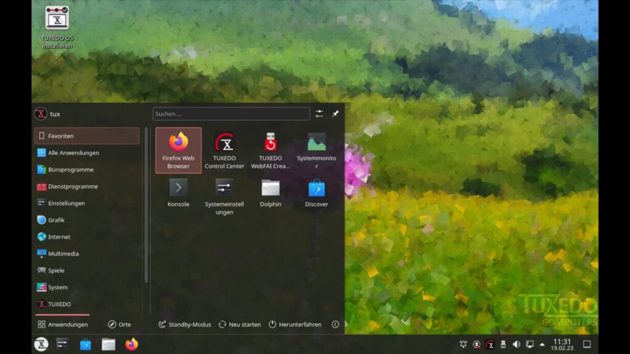Open system settings from taskbar
This screenshot has width=630, height=354.
click(x=62, y=344)
